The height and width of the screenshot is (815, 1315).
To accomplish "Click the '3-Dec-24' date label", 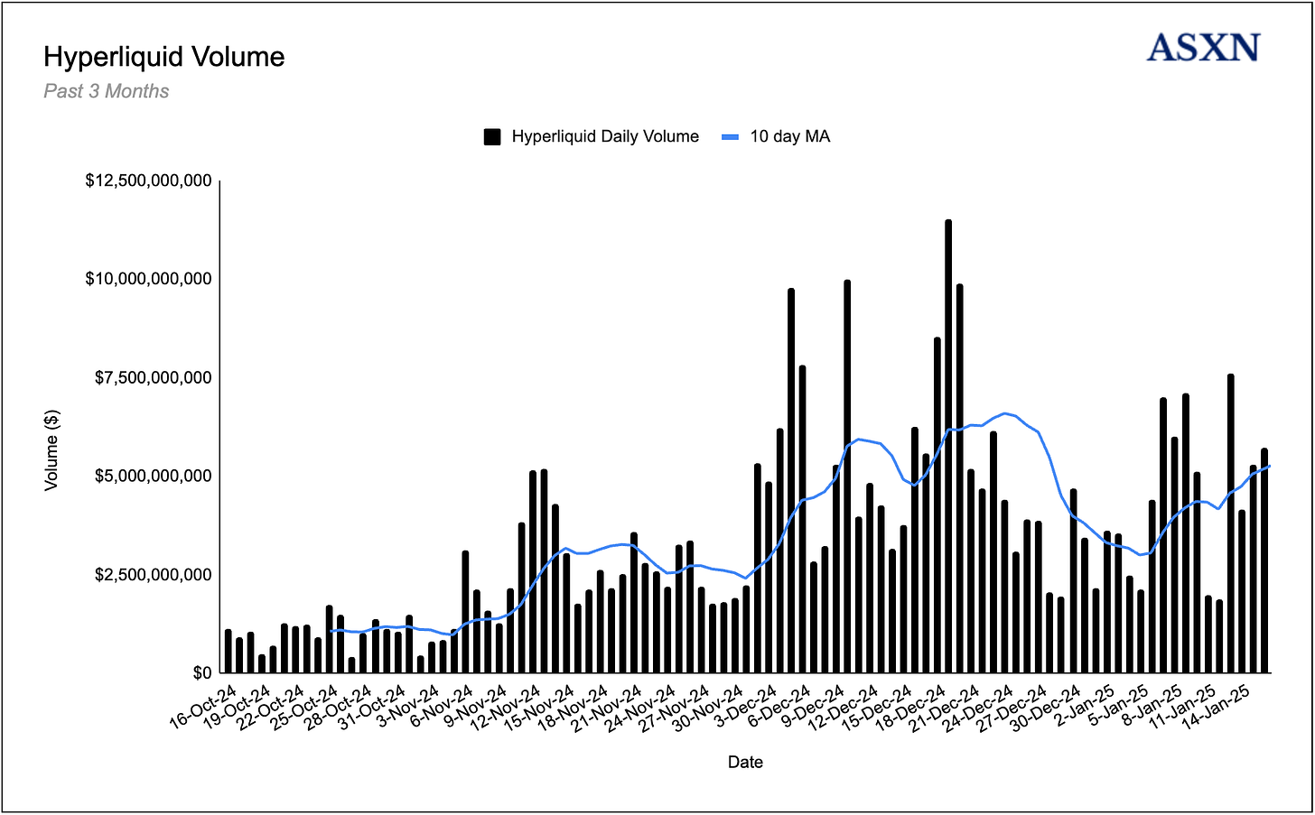I will [747, 705].
